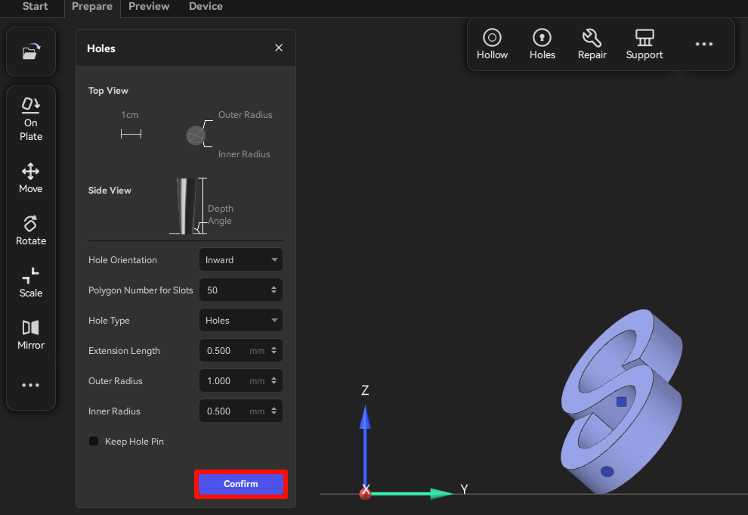Click the side view hole diagram
Screen dimensions: 748x515
[x=187, y=206]
